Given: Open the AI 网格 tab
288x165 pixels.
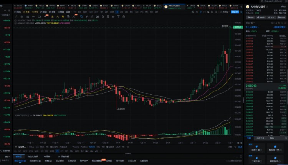Looking at the screenshot, I should click(x=47, y=157).
